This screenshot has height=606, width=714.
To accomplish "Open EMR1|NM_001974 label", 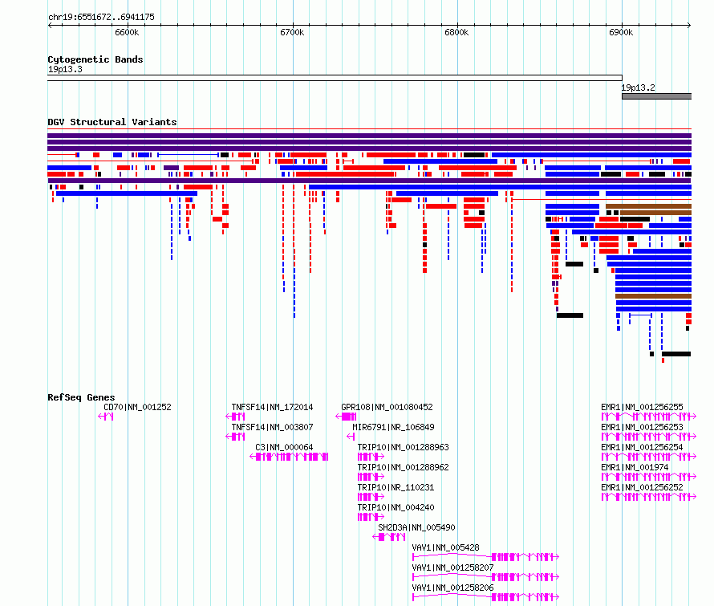I will coord(635,467).
